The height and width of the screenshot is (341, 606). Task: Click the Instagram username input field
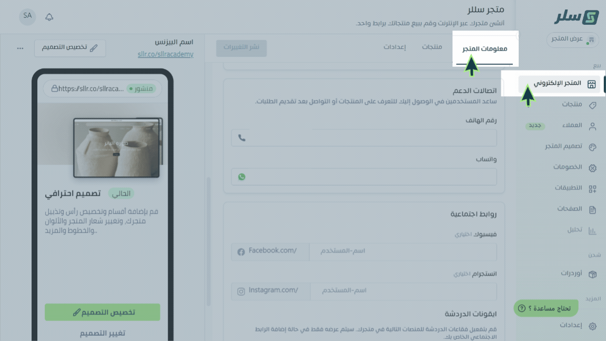(x=403, y=290)
